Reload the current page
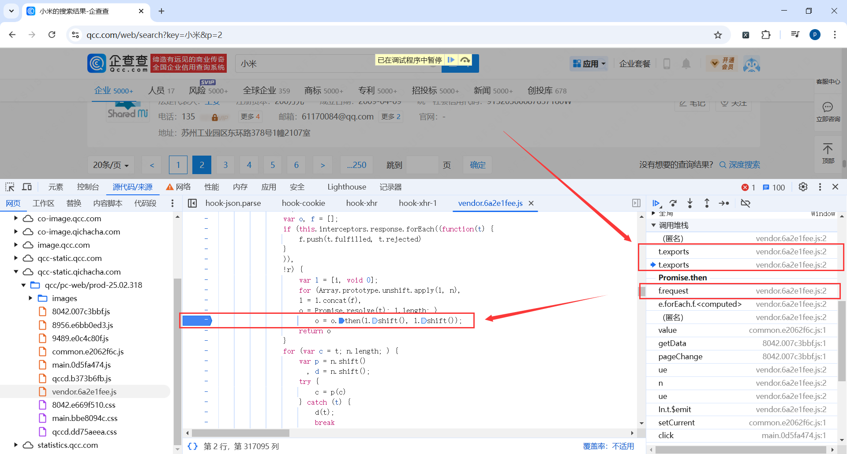 coord(52,35)
